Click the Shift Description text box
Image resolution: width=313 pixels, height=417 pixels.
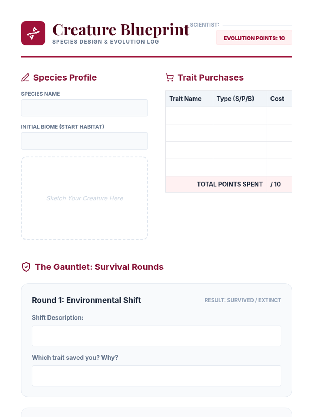tap(156, 336)
